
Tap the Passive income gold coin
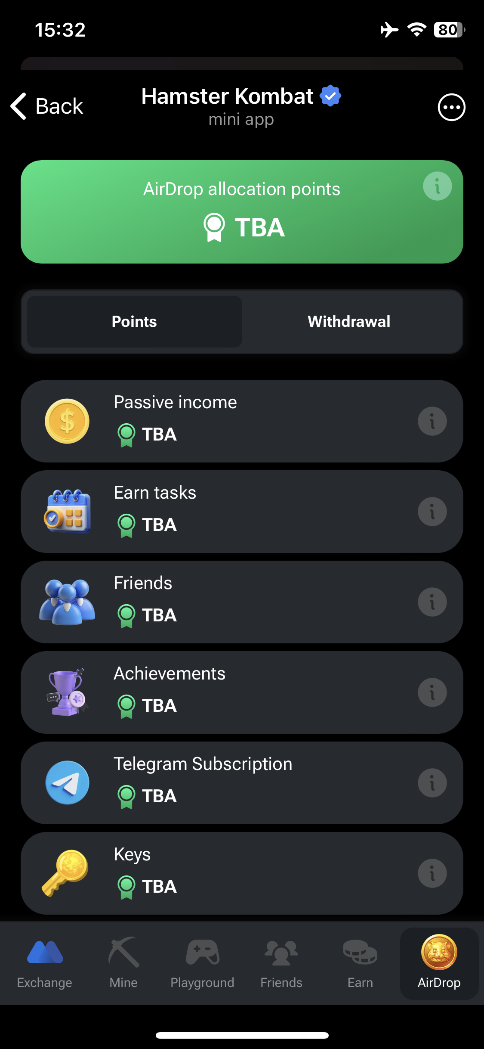click(x=67, y=421)
